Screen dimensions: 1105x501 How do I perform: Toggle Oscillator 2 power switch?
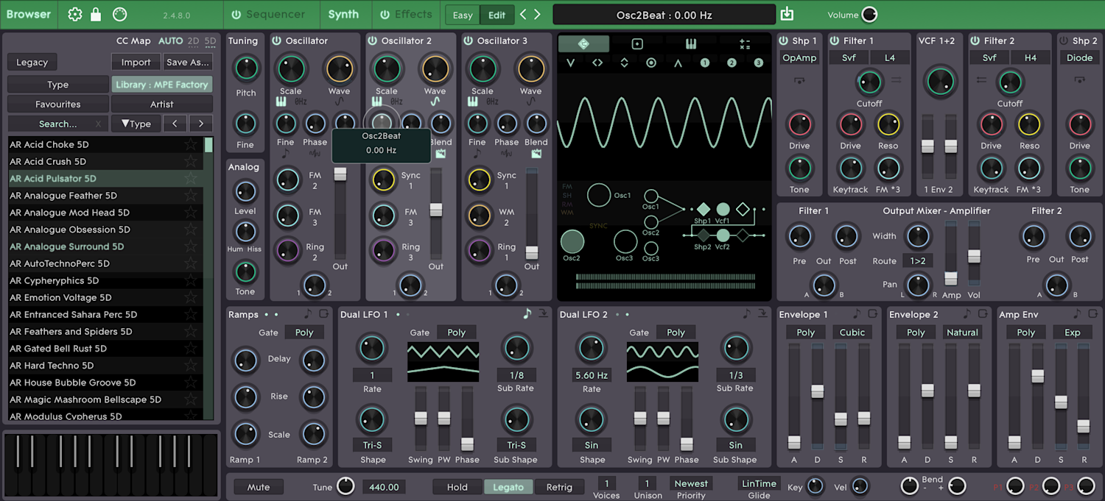click(373, 41)
